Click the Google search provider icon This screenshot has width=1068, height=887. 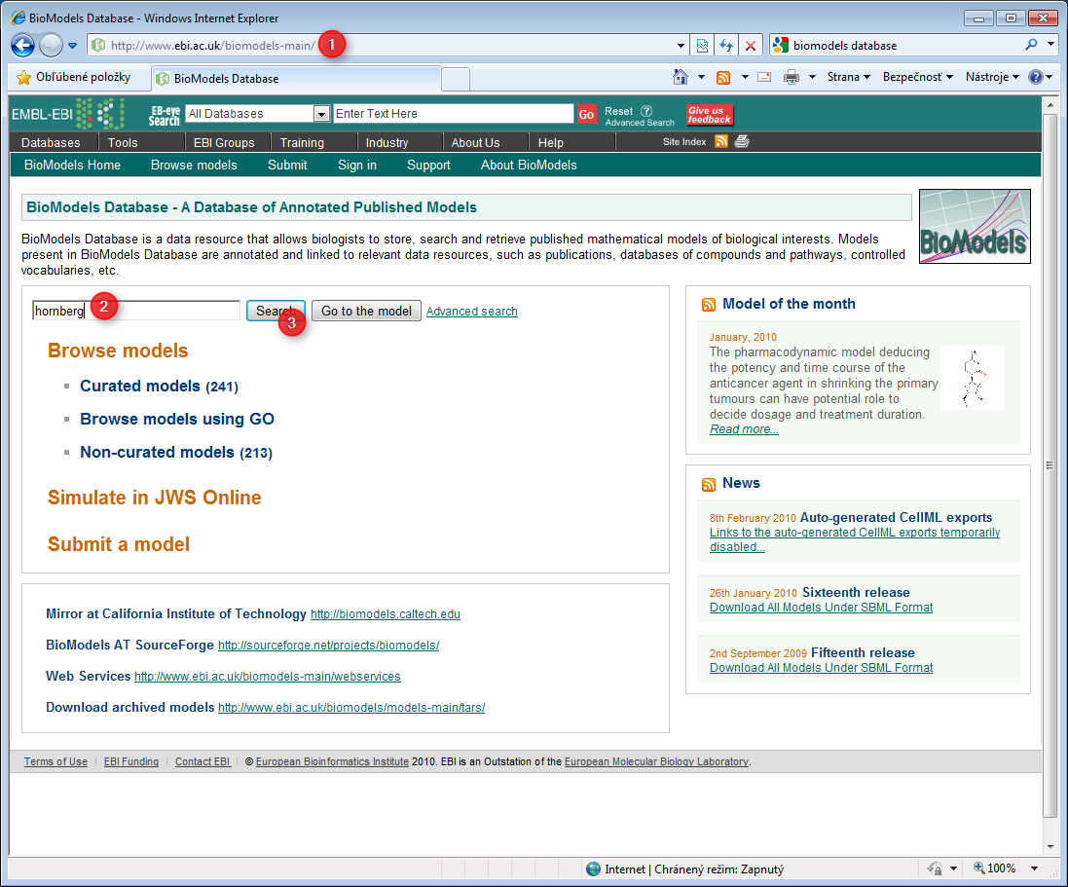click(781, 46)
